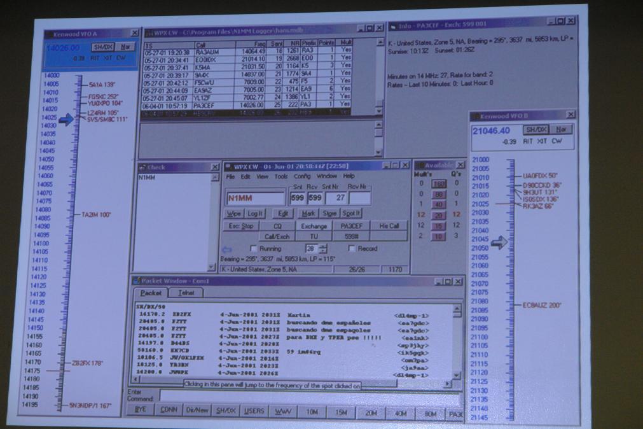This screenshot has height=429, width=643.
Task: Click the 15M packet button
Action: click(x=341, y=412)
